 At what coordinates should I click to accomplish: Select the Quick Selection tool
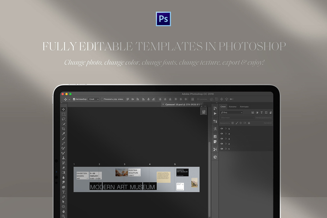click(63, 124)
